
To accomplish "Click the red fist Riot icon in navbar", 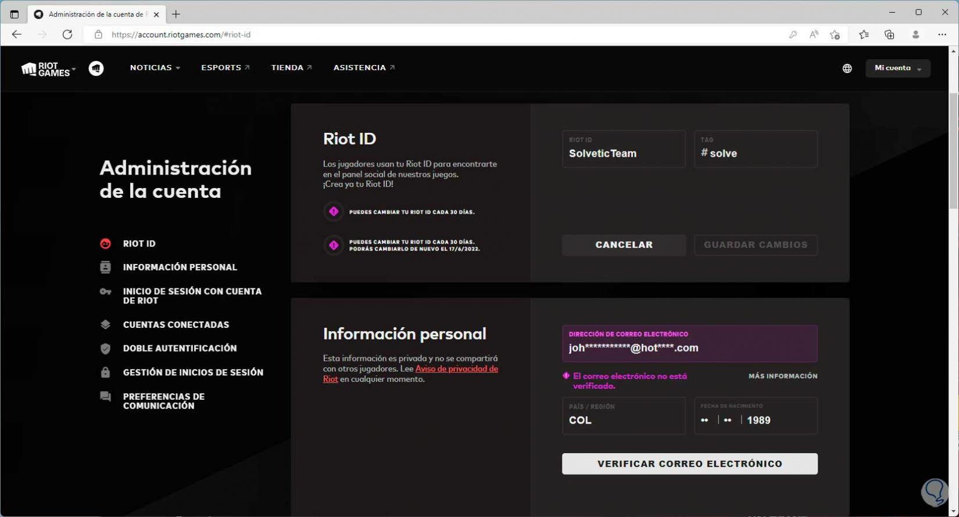I will (x=96, y=68).
